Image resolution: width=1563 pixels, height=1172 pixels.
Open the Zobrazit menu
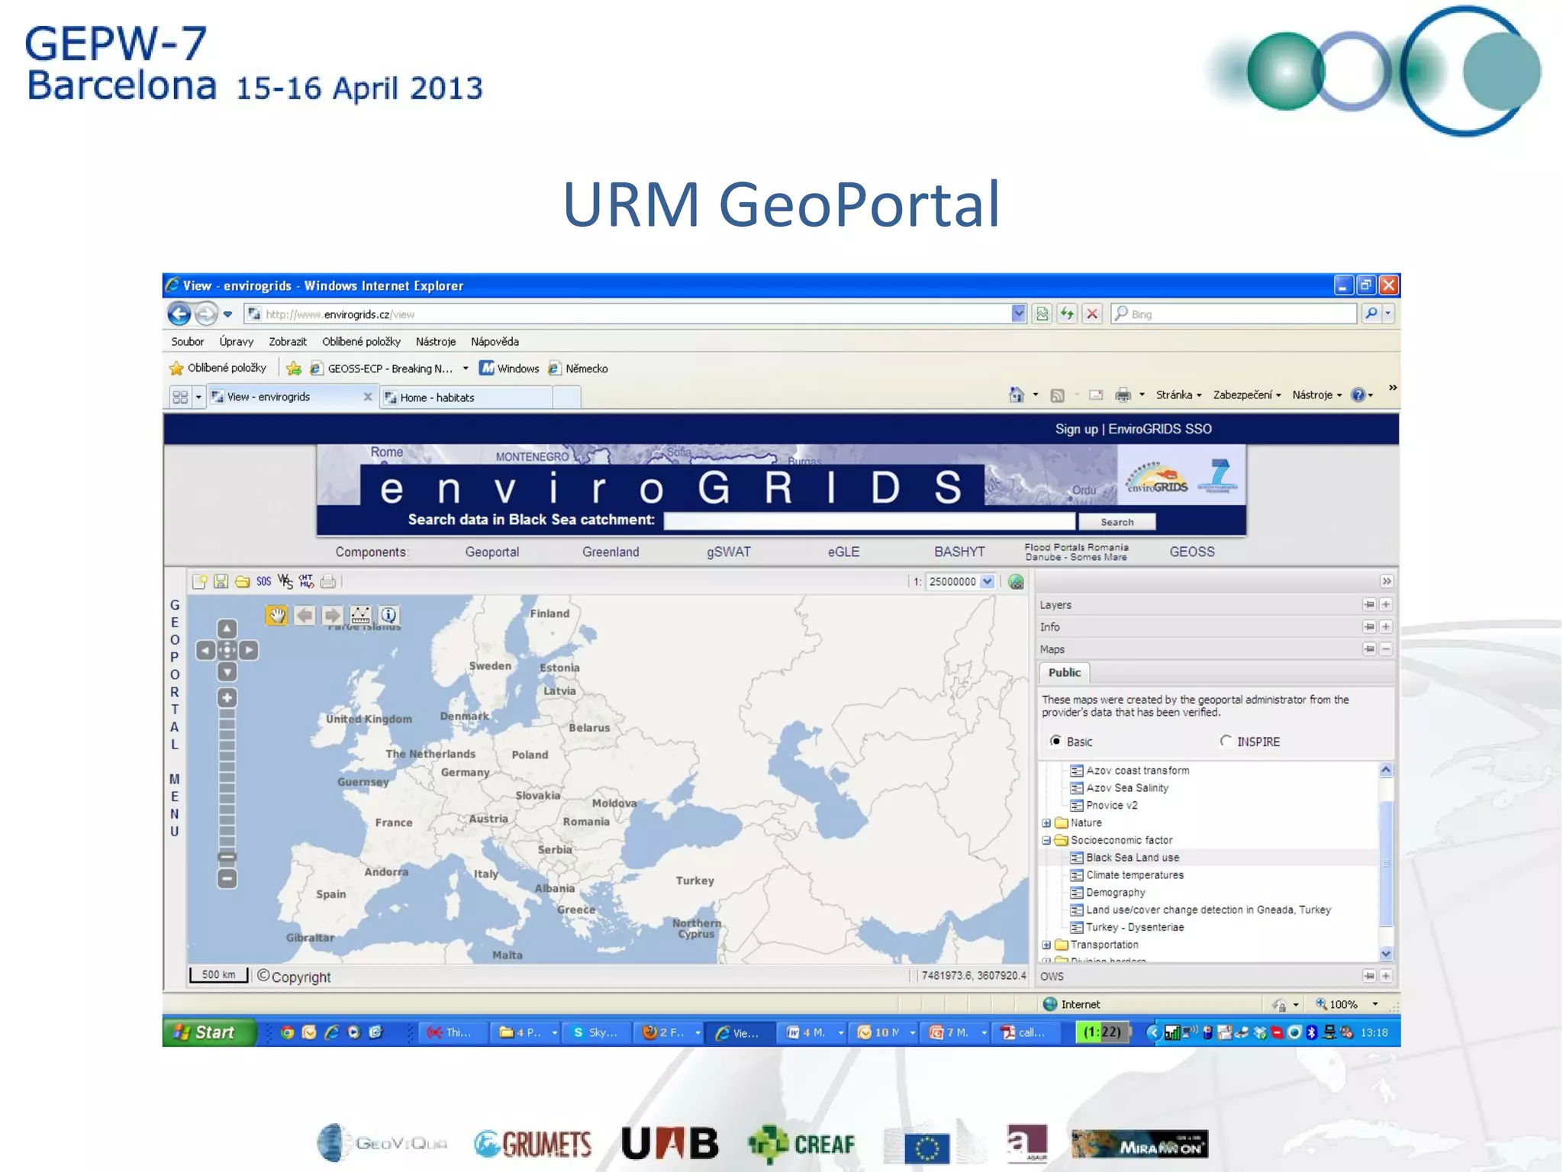(x=288, y=342)
